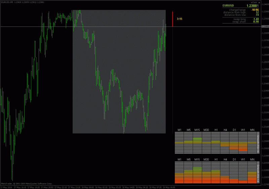The width and height of the screenshot is (269, 189).
Task: Click M1 label in lower Smooth RSI panel
Action: coord(180,159)
